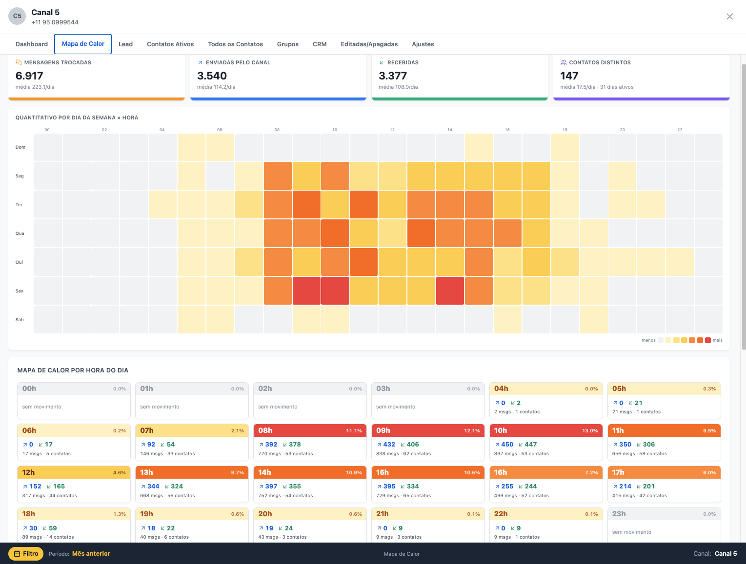The width and height of the screenshot is (746, 564).
Task: Go to the Todos os Contatos tab
Action: point(235,44)
